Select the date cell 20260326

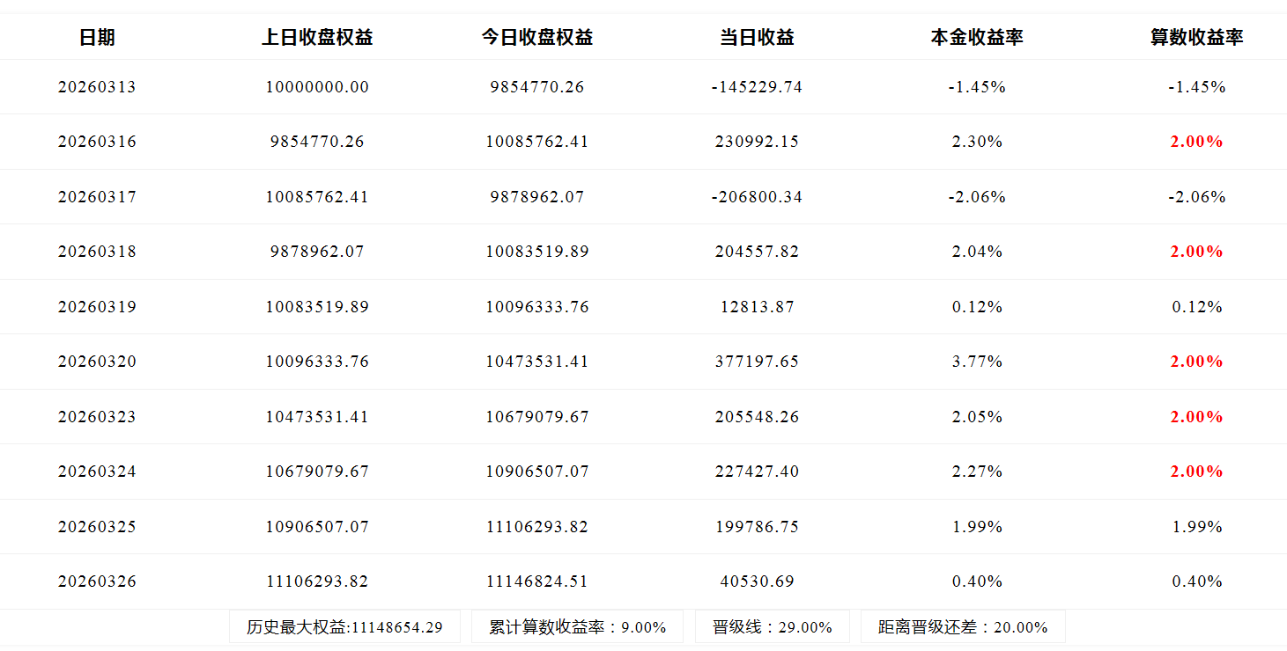pos(97,582)
